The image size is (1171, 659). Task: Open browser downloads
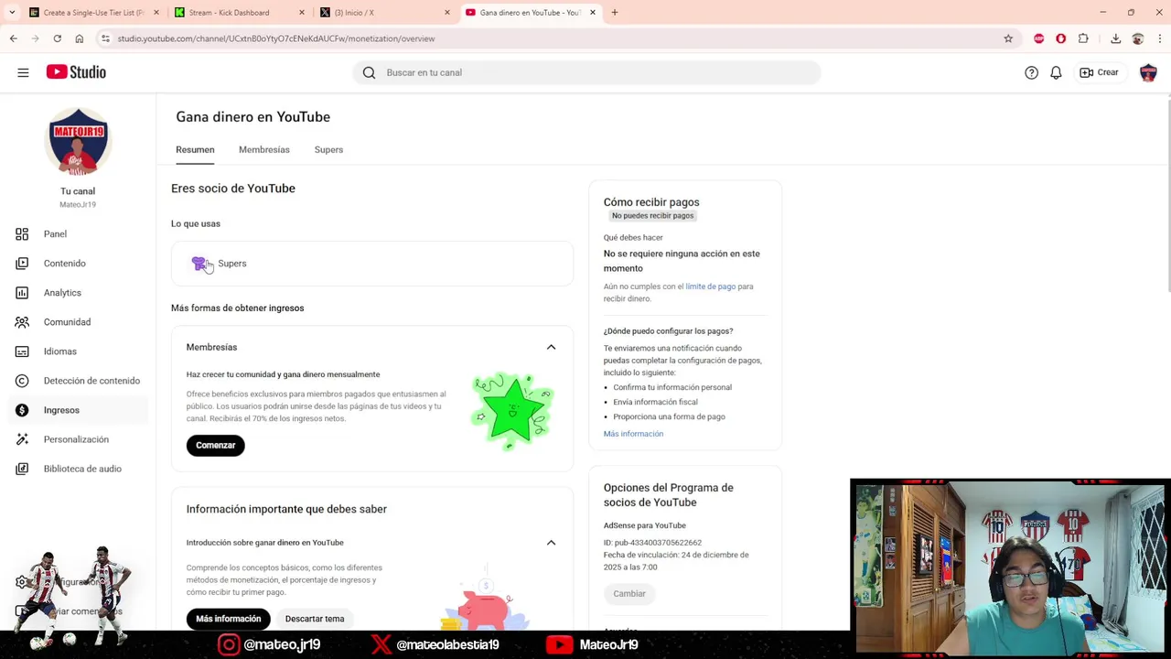pos(1115,38)
